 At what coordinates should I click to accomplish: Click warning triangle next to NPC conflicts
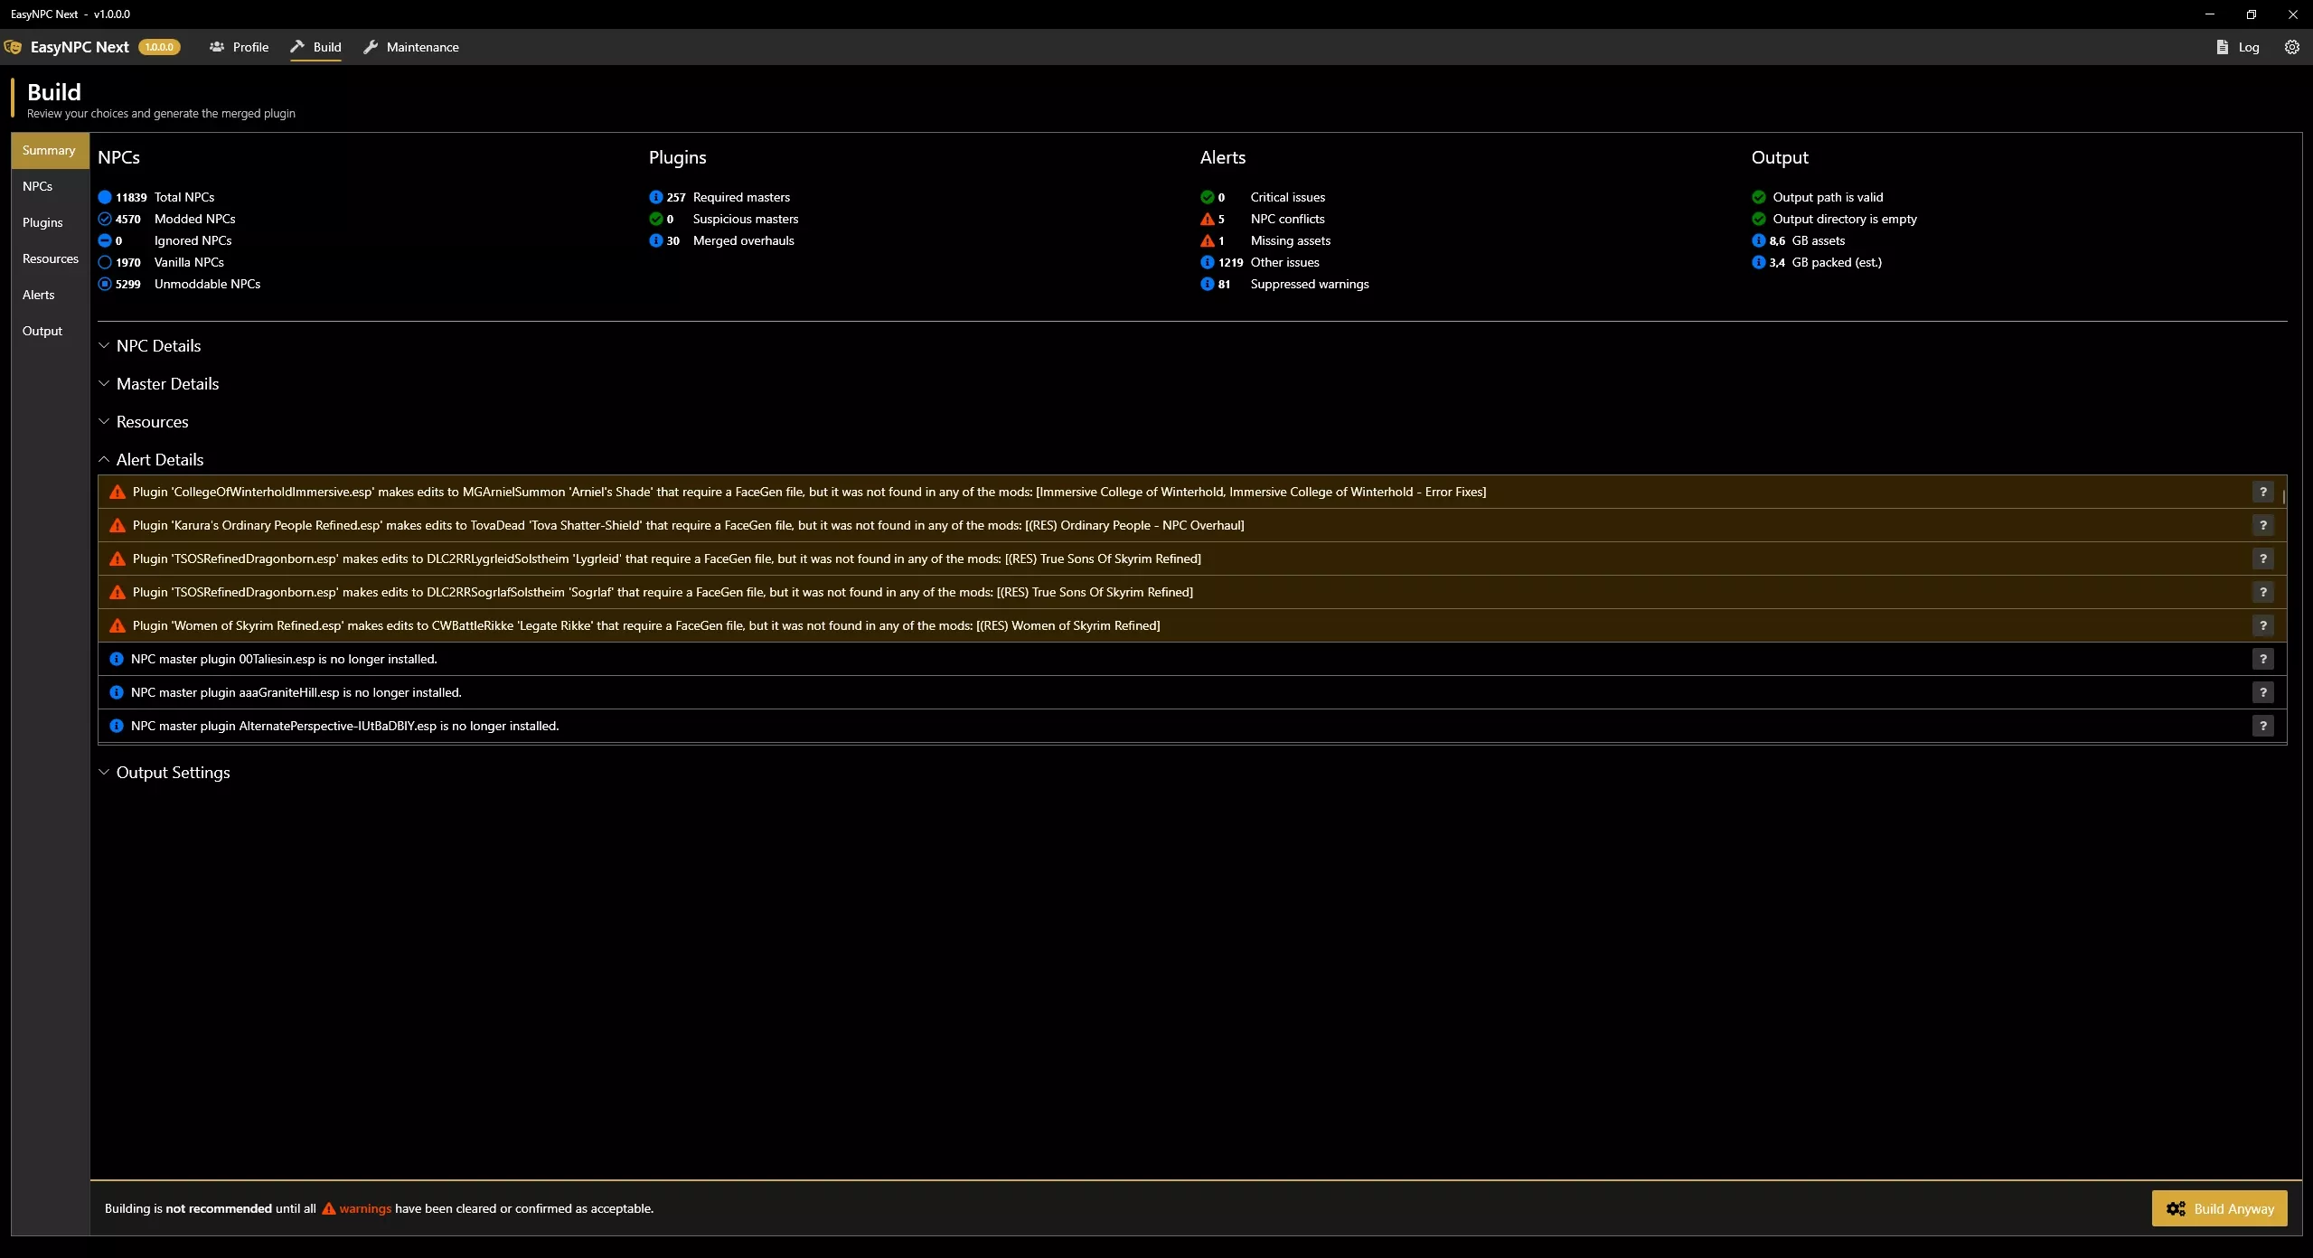[x=1207, y=219]
